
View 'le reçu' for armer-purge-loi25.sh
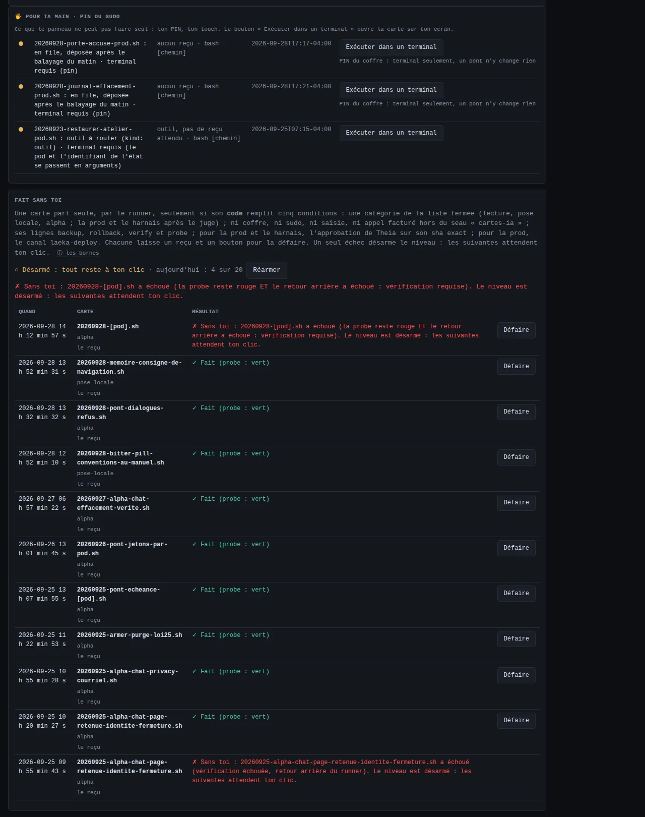coord(89,657)
